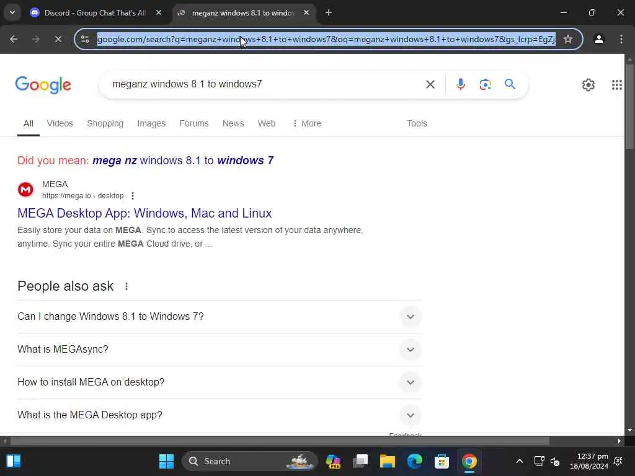Switch to Forums results

click(x=194, y=123)
